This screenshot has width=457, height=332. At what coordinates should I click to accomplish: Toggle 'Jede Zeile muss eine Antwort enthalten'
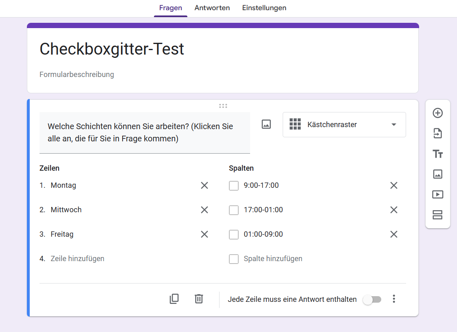tap(372, 299)
